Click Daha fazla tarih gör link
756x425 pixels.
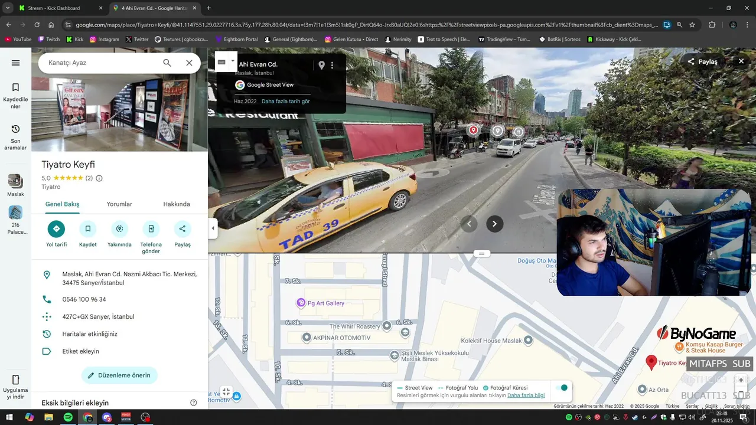click(x=286, y=102)
